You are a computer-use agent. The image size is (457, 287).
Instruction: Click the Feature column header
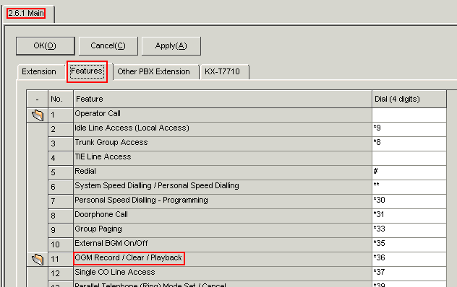click(x=223, y=99)
